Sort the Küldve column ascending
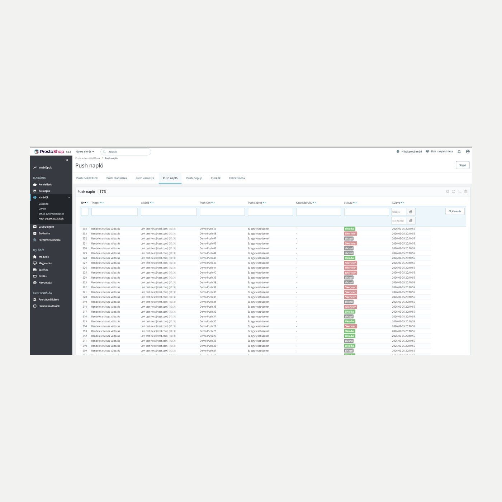 pyautogui.click(x=404, y=203)
